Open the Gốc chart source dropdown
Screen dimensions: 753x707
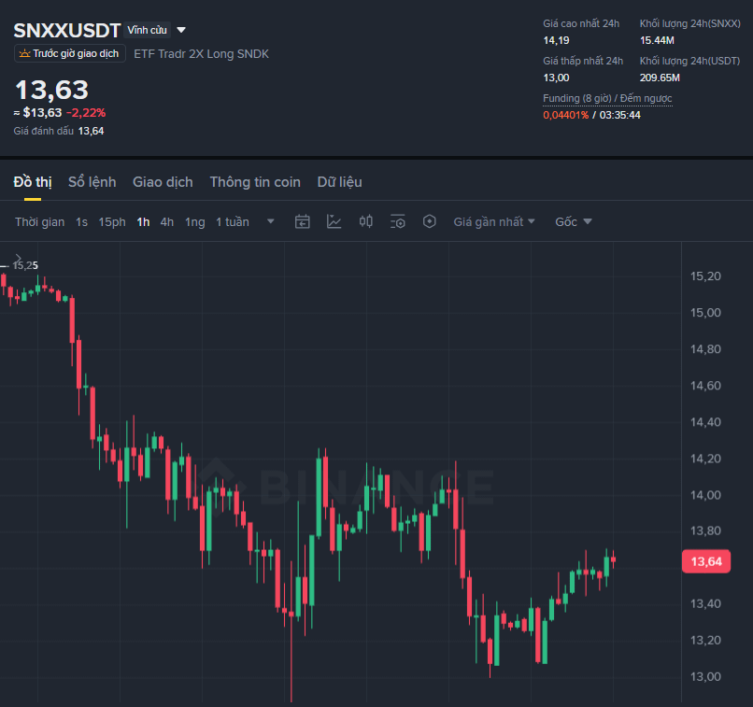(574, 221)
